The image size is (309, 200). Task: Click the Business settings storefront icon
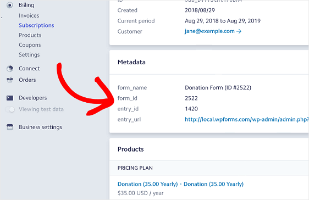coord(10,127)
